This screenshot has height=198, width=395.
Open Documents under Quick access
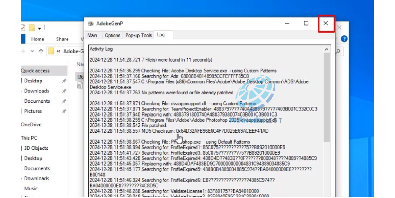[37, 101]
